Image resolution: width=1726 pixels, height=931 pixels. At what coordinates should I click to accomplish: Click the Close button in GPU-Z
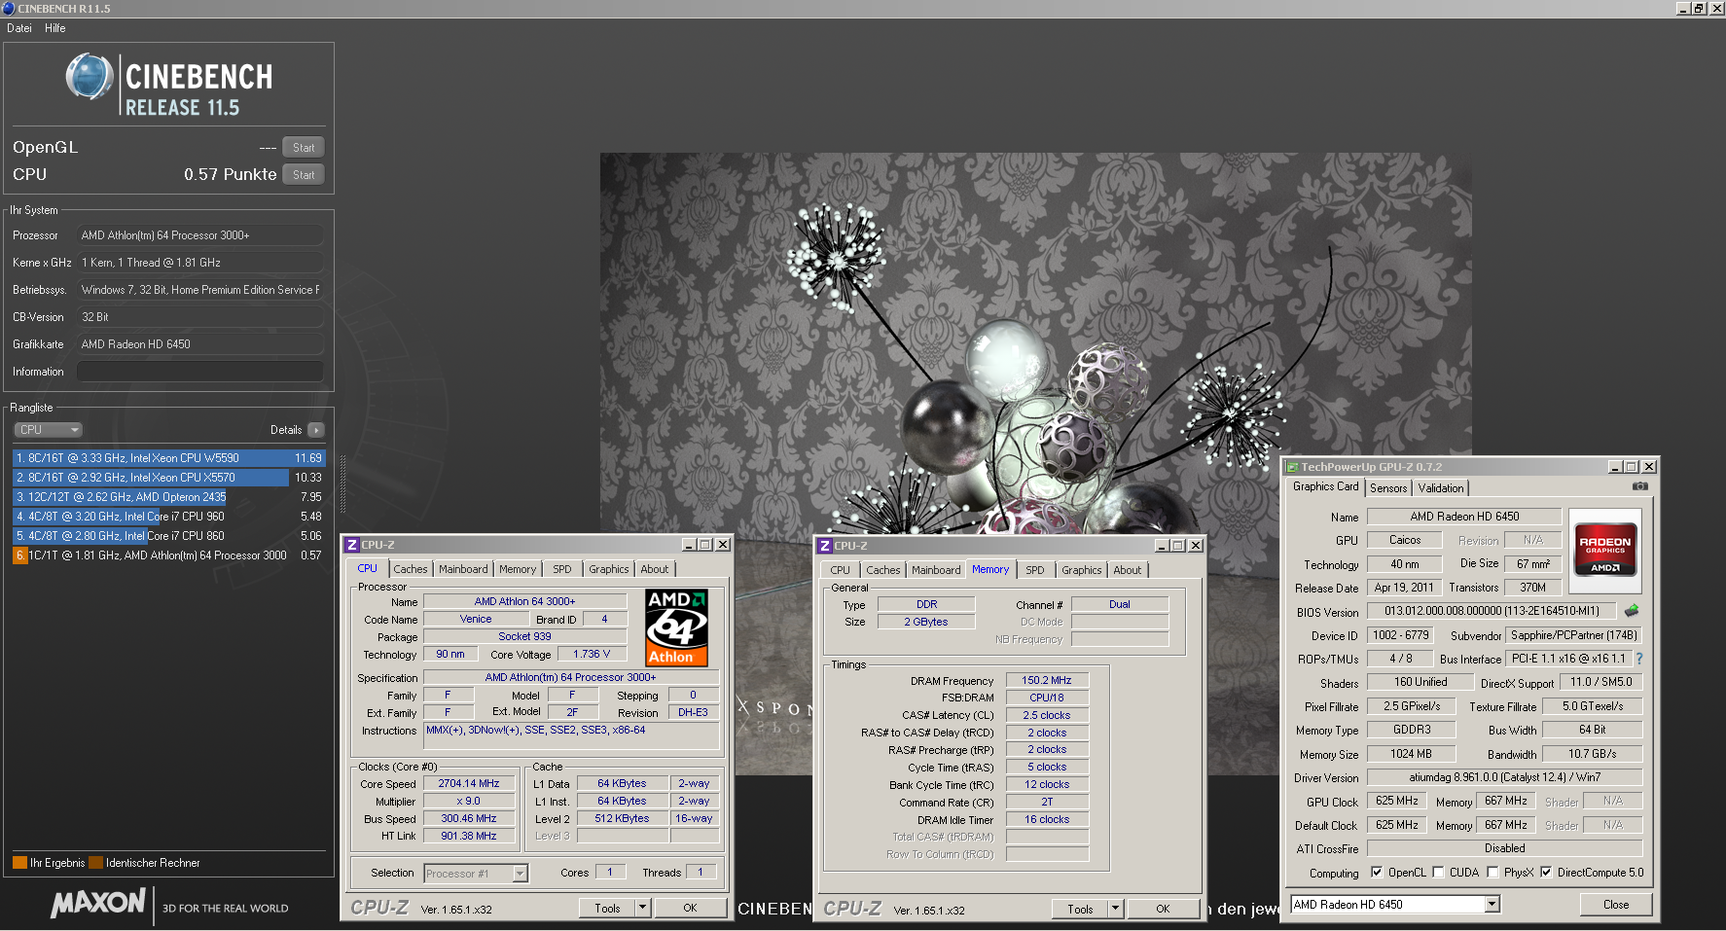pyautogui.click(x=1616, y=905)
